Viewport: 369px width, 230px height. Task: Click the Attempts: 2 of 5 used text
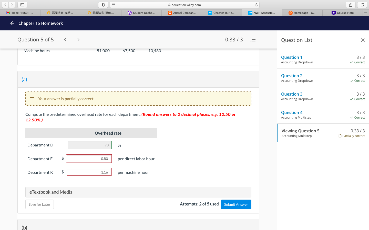pos(199,204)
